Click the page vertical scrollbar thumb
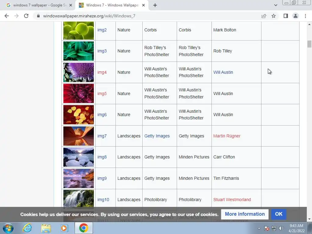The height and width of the screenshot is (234, 312). tap(309, 44)
